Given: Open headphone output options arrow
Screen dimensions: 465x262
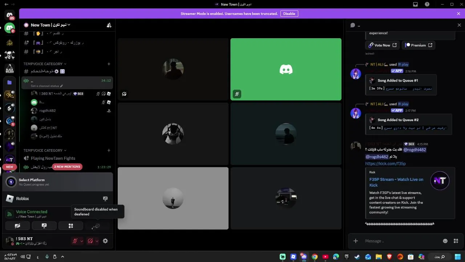Looking at the screenshot, I should pyautogui.click(x=97, y=241).
